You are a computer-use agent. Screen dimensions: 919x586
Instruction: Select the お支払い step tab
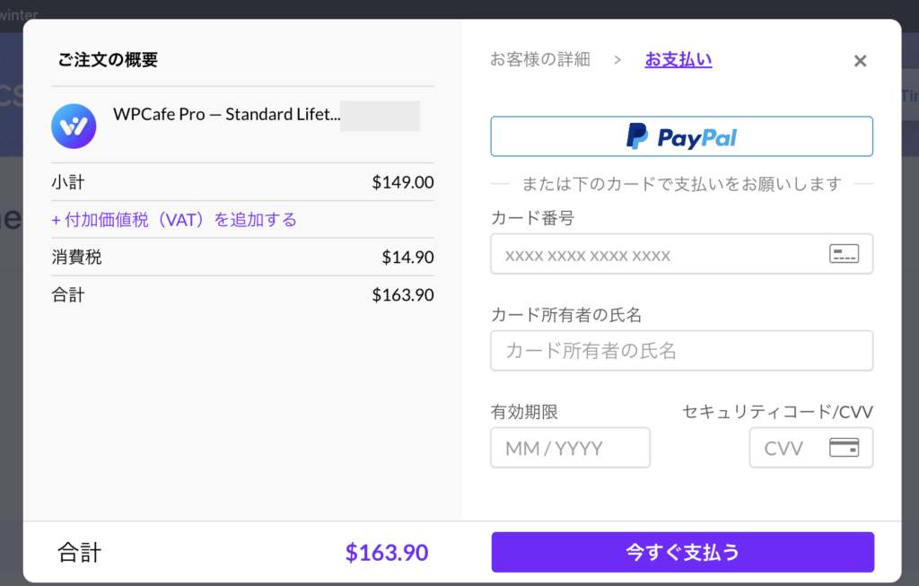coord(678,60)
